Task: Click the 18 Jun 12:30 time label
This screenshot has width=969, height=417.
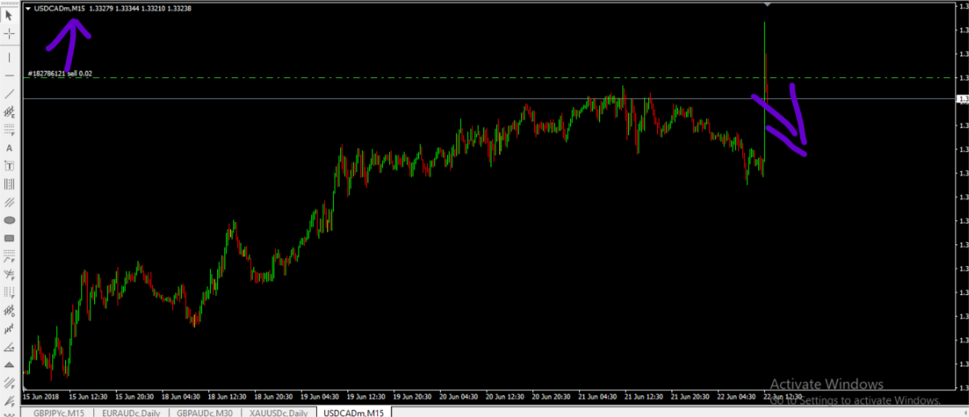Action: (227, 397)
